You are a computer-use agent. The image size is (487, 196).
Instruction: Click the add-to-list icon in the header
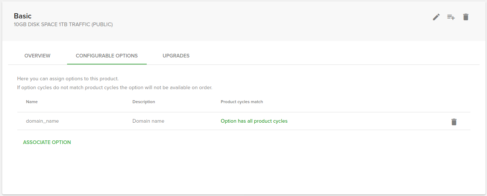tap(451, 17)
